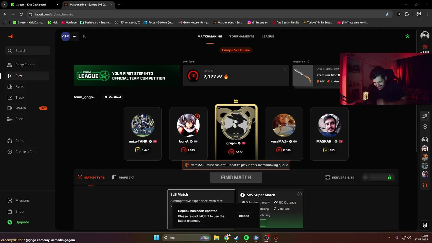Click the Europe 5v5 Queue badge

[236, 50]
